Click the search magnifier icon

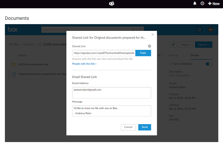point(140,29)
